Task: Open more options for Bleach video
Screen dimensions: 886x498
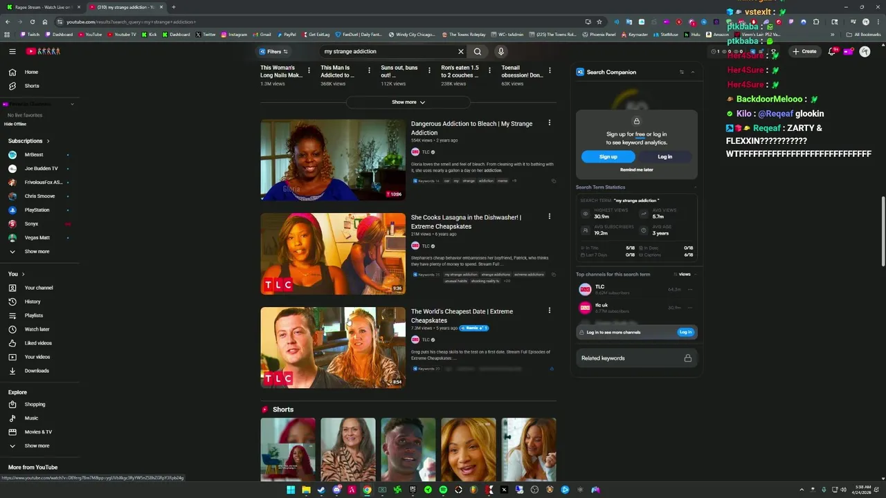Action: [x=550, y=123]
